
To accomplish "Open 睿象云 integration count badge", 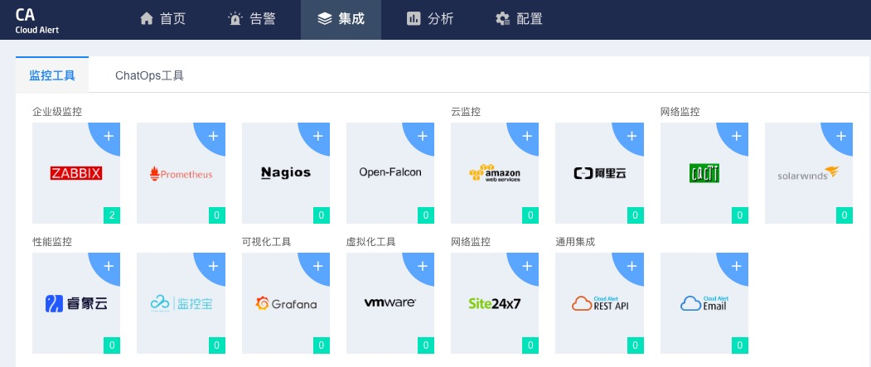I will 112,345.
